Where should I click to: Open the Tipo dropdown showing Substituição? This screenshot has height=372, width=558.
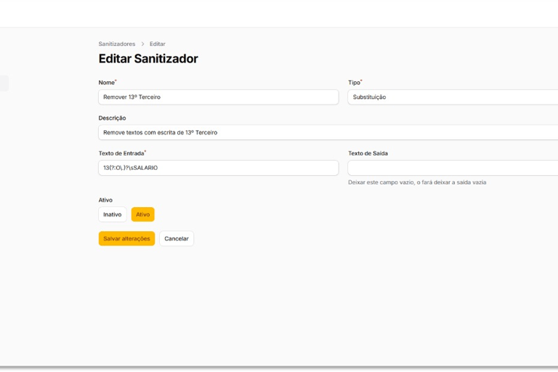(453, 97)
